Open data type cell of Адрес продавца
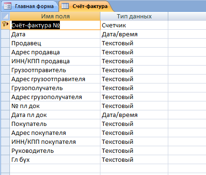 click(134, 52)
